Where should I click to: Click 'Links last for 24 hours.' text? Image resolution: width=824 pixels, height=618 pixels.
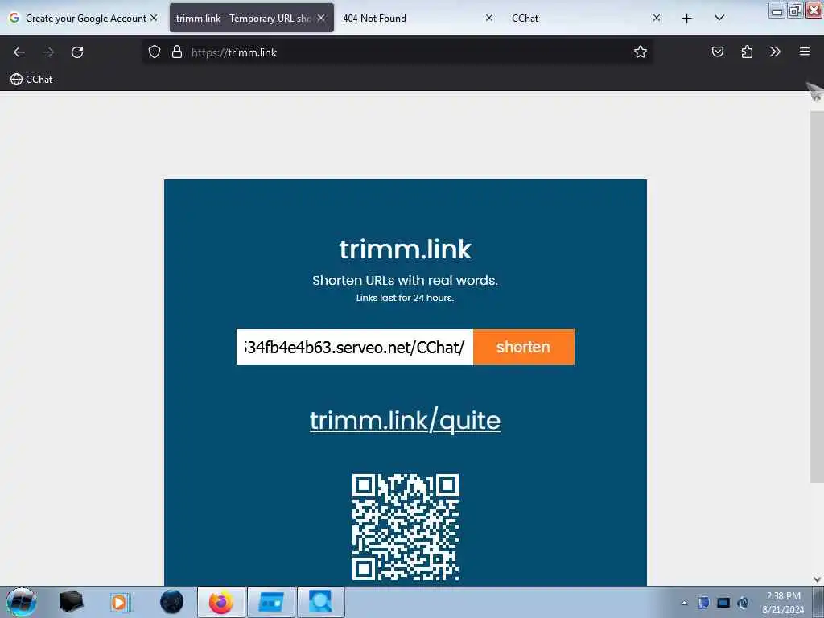coord(406,298)
